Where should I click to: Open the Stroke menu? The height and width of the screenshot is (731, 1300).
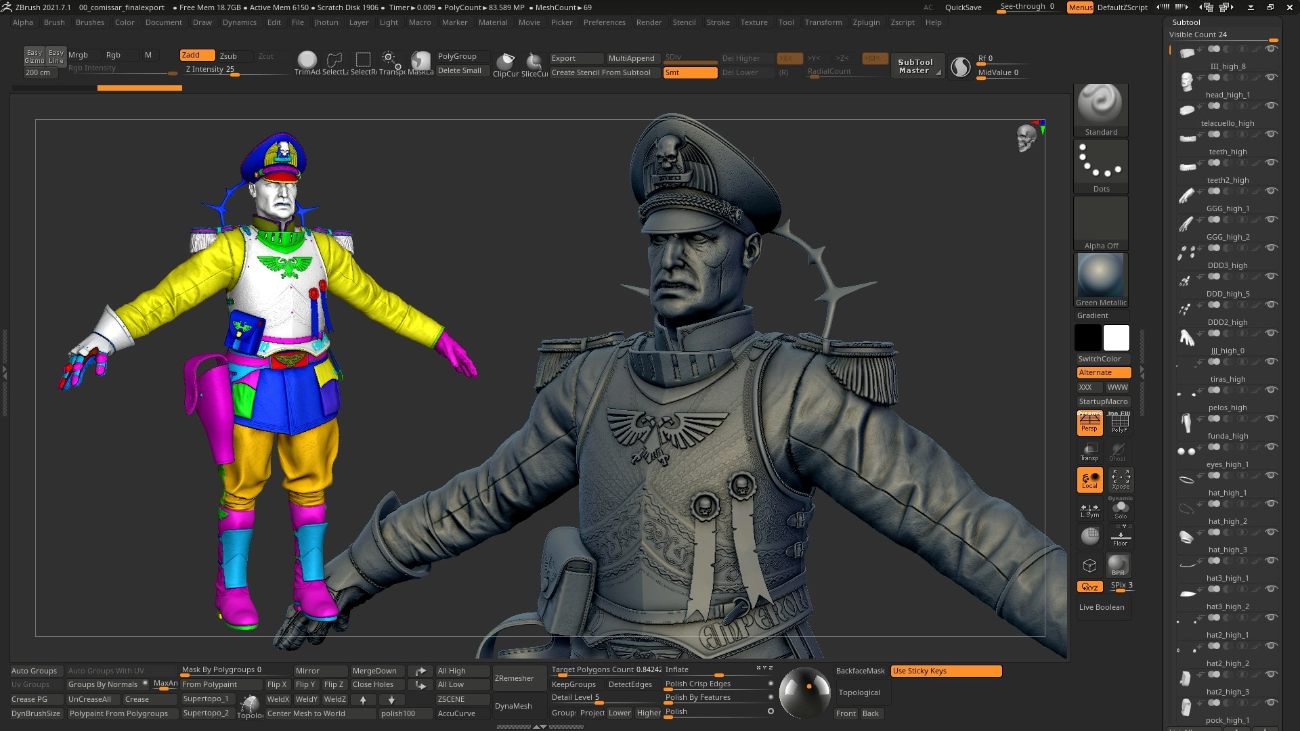(718, 22)
